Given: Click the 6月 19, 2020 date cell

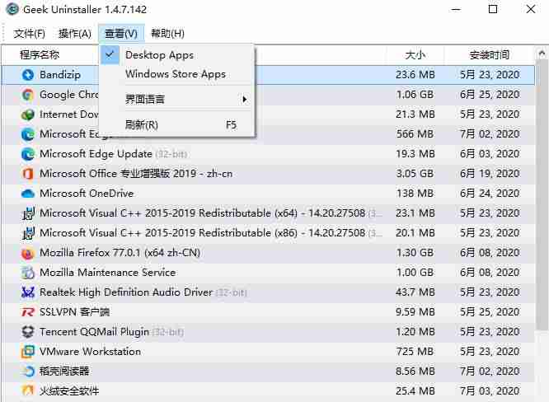Looking at the screenshot, I should (490, 174).
